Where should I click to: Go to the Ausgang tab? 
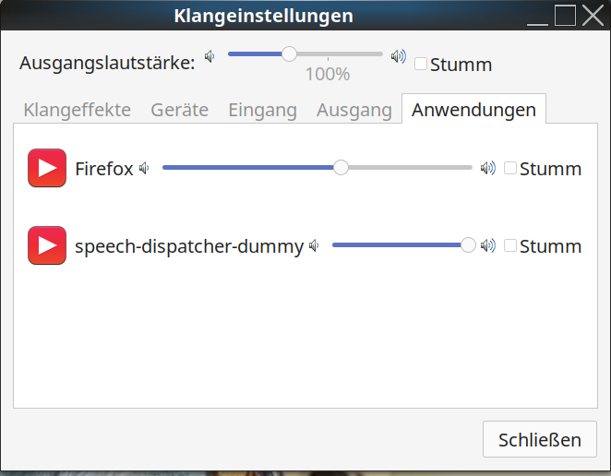354,110
